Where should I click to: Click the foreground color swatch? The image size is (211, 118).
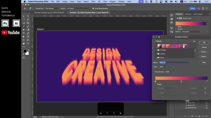[x=25, y=51]
